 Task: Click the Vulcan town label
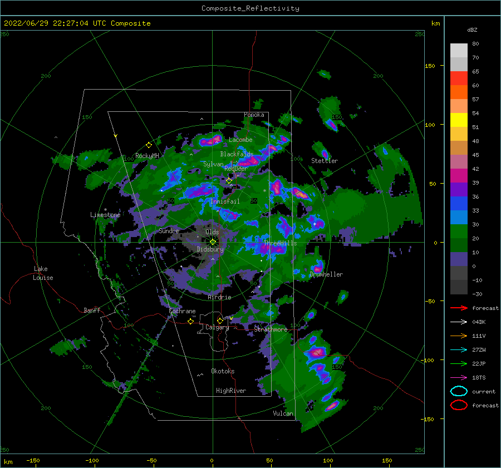click(x=283, y=413)
